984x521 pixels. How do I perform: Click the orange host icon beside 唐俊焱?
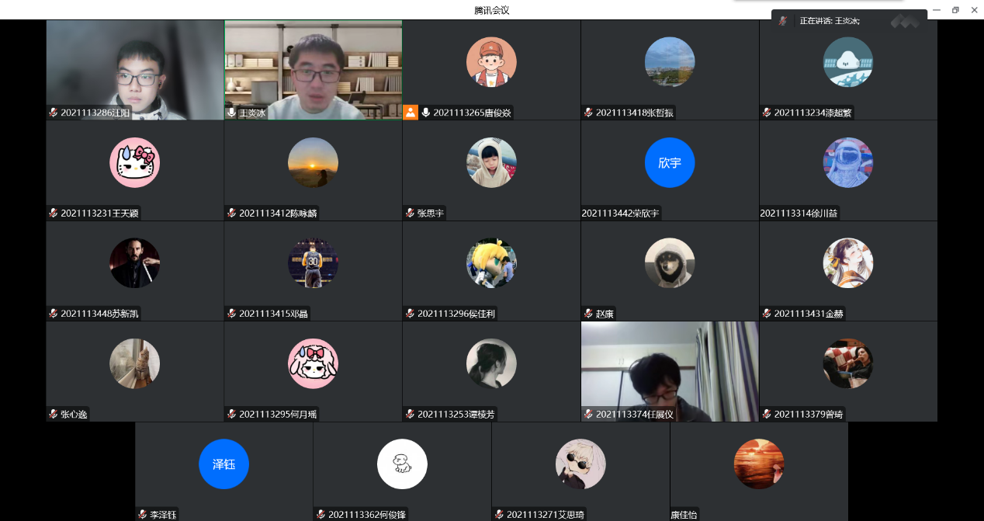pos(411,113)
